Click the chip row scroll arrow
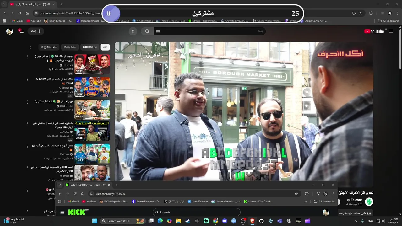This screenshot has width=402, height=226. coord(30,47)
